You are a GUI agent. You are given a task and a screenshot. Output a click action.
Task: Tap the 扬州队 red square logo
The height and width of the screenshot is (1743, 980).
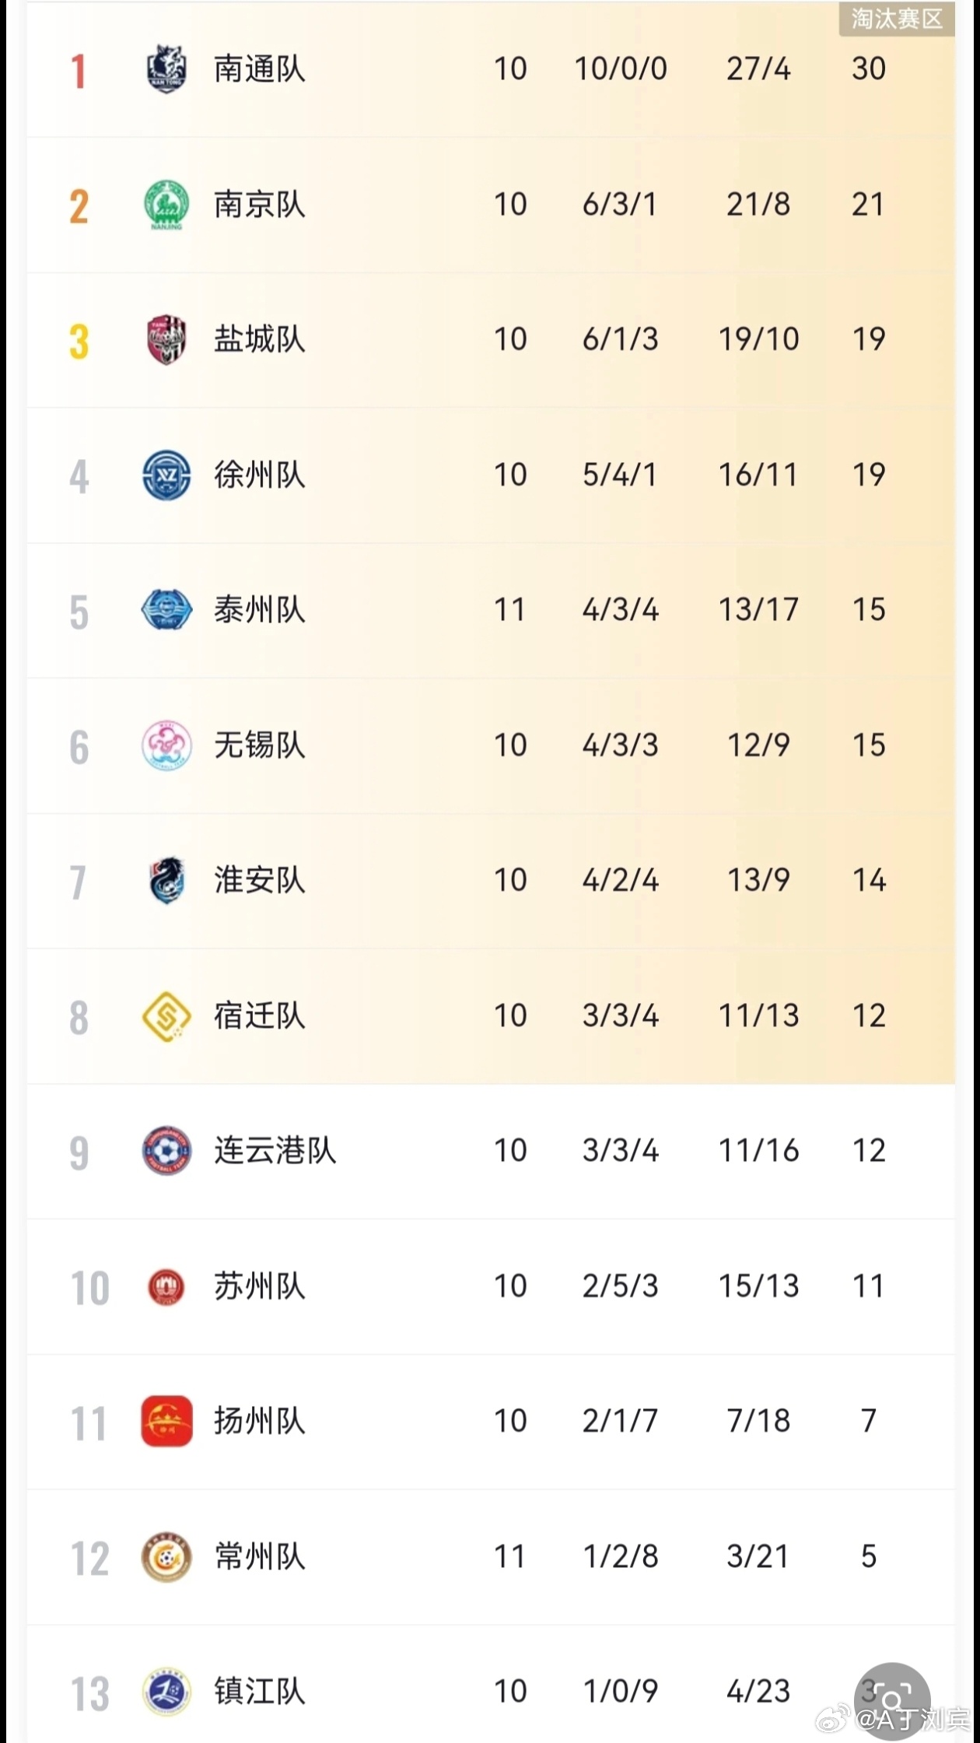[166, 1421]
